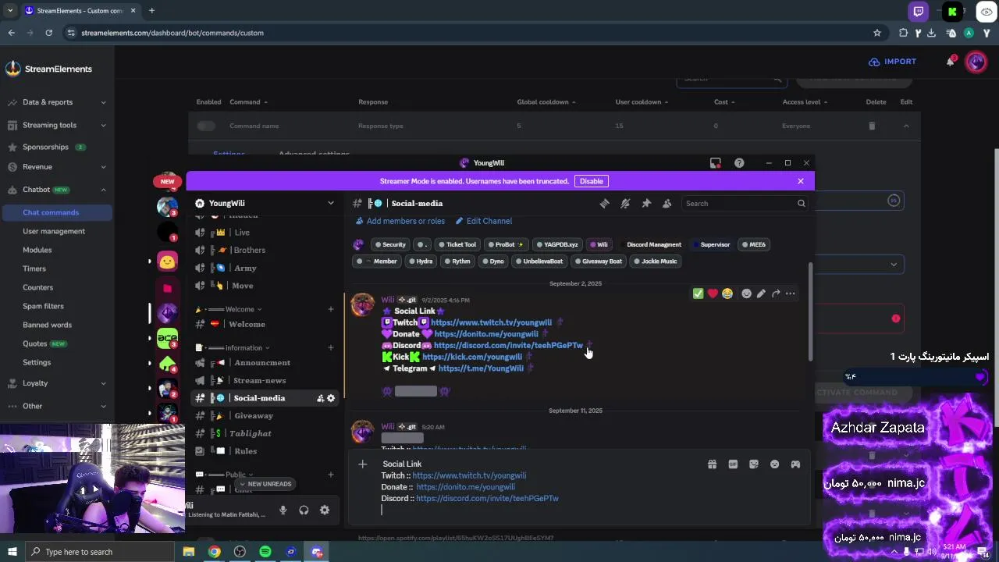Open the Discord apps game controller icon

795,464
